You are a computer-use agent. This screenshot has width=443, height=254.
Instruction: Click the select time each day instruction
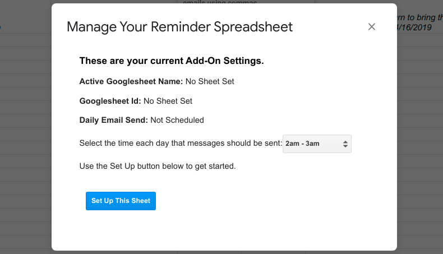(180, 144)
